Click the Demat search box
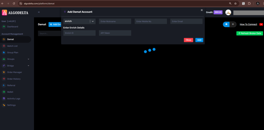This screenshot has width=264, height=130. [49, 33]
